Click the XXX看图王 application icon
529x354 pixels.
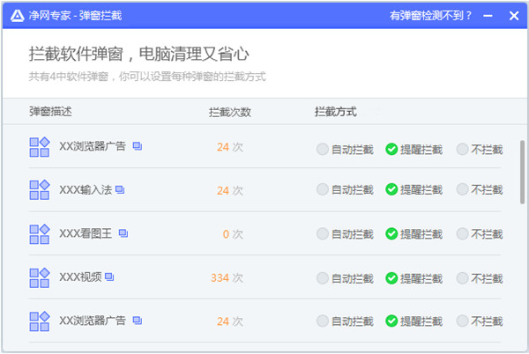click(40, 234)
